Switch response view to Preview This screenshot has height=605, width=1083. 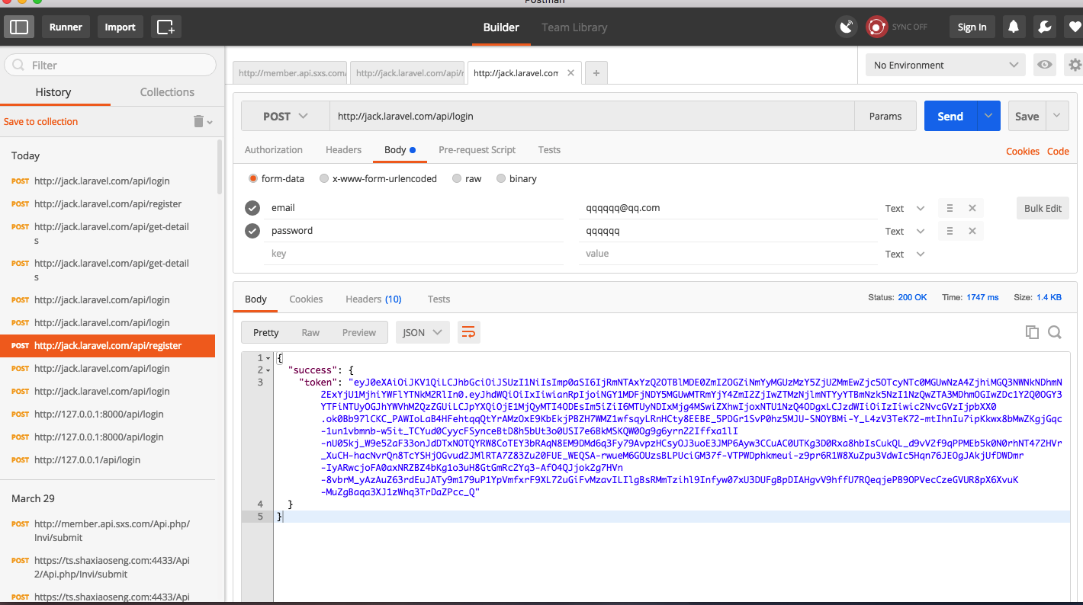click(359, 332)
